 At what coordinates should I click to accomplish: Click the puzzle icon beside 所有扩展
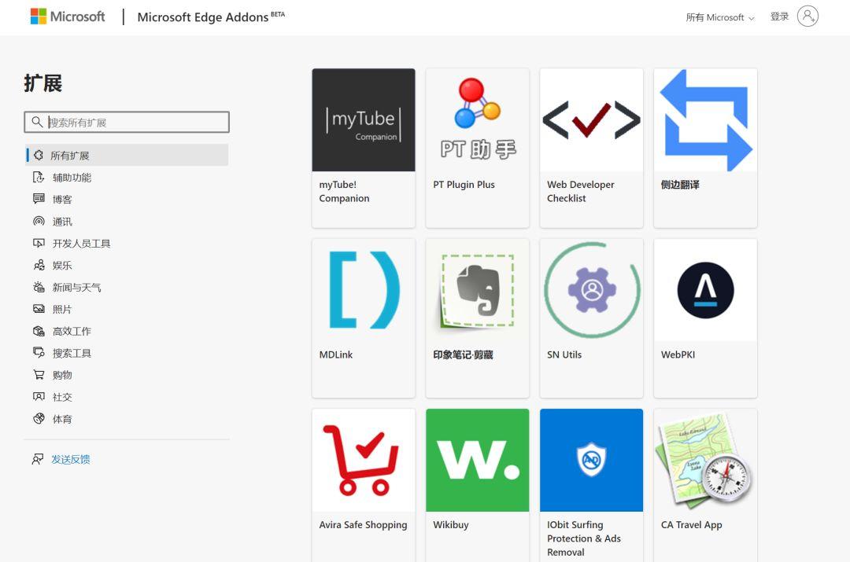click(39, 156)
